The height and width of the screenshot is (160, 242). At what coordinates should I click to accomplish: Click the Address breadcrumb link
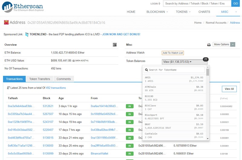[235, 23]
